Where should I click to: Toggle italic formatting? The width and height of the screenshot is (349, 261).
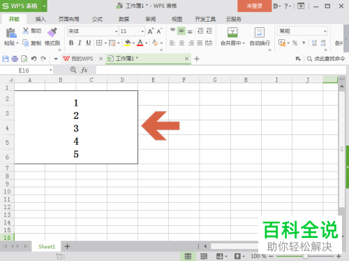coord(80,43)
